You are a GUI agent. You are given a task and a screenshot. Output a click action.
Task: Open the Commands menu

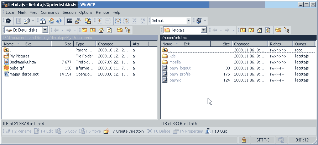(x=50, y=12)
